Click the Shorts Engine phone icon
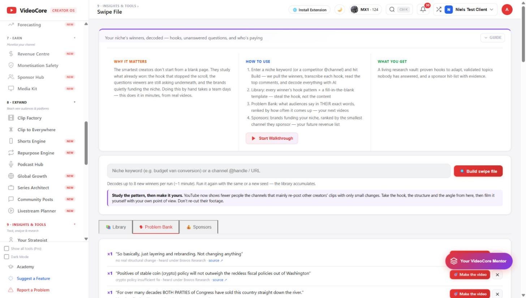 11,141
